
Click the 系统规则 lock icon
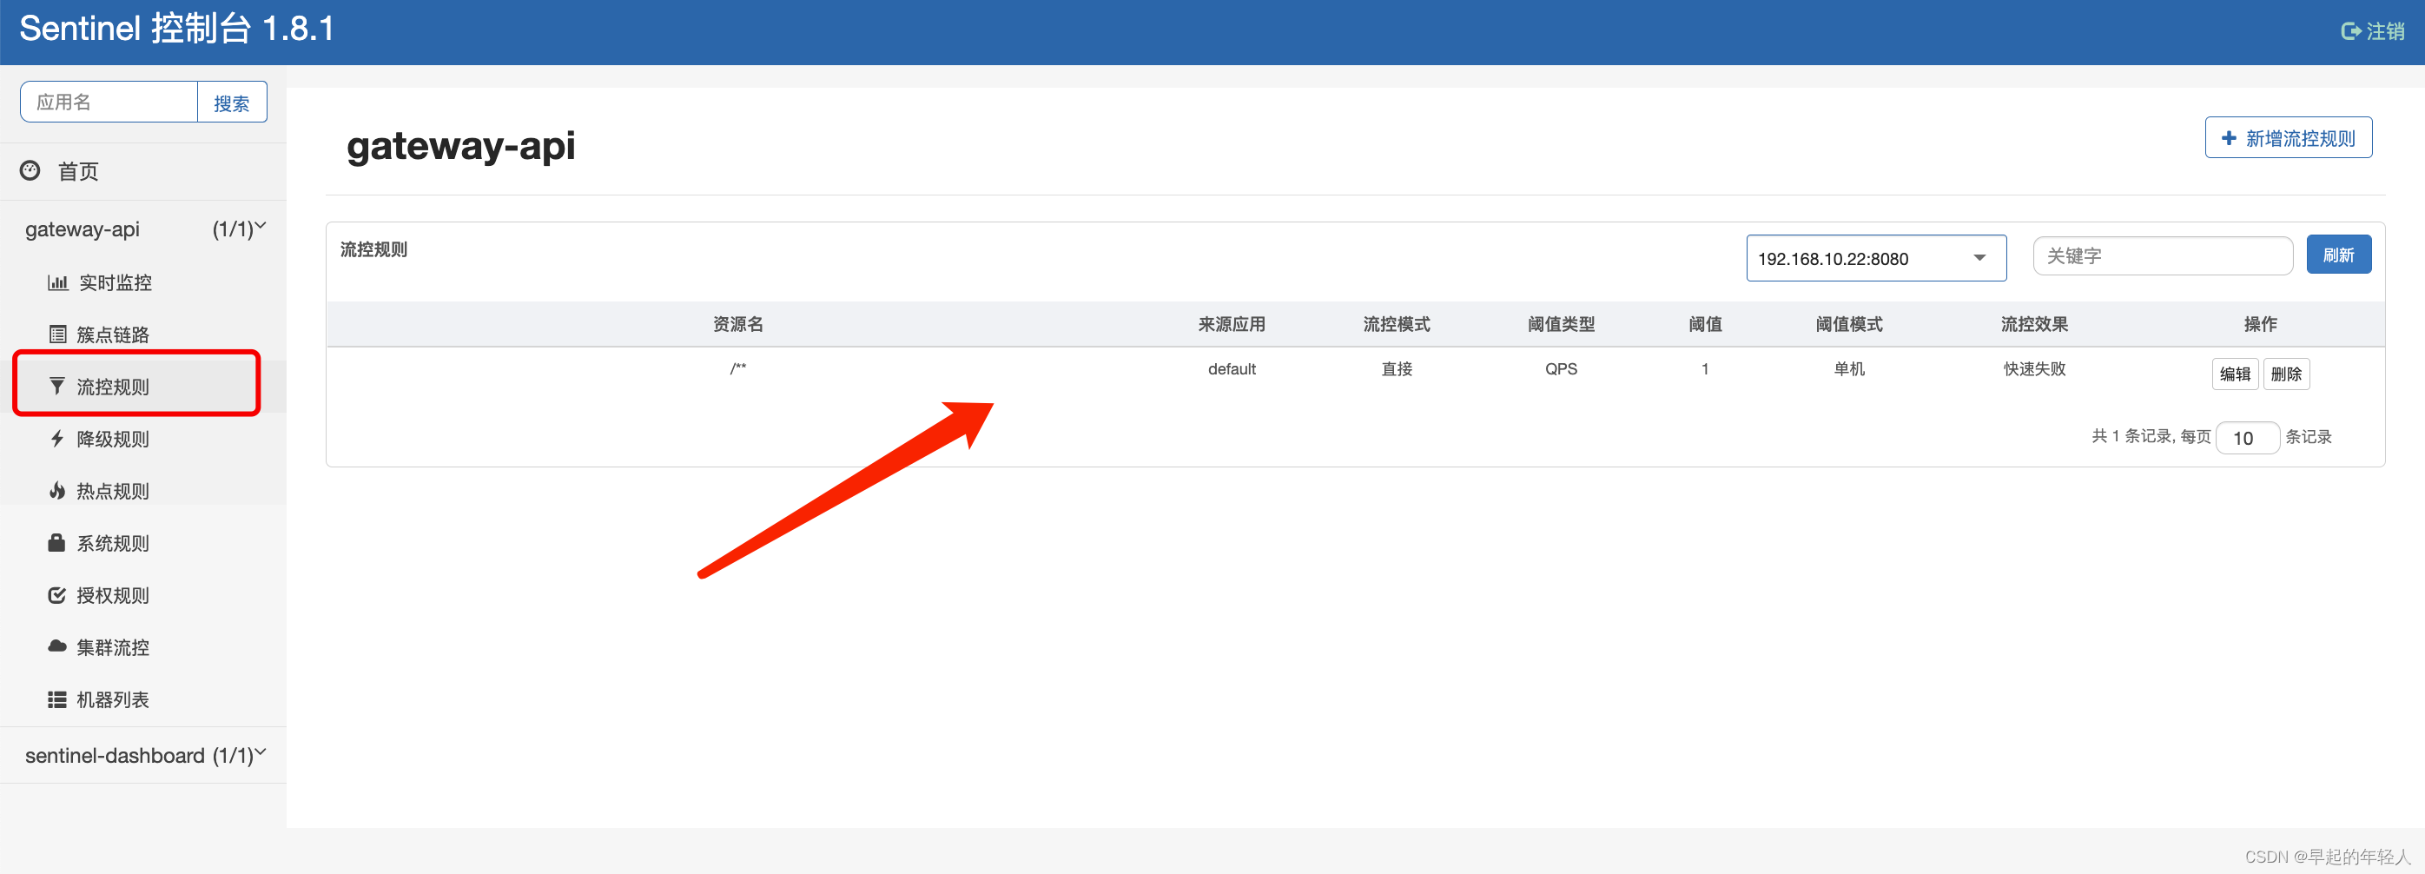point(56,542)
